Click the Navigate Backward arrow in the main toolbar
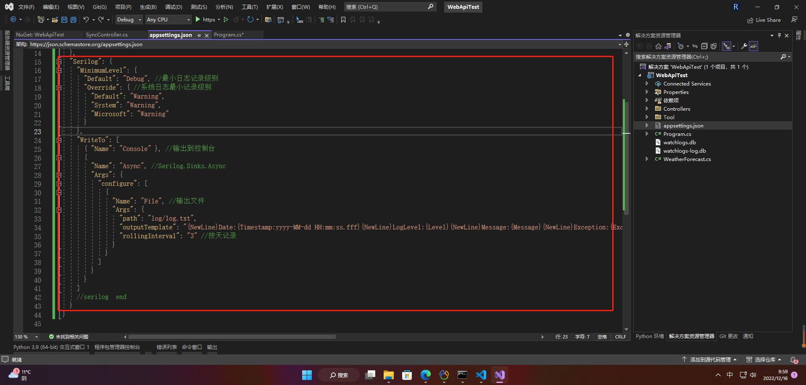The height and width of the screenshot is (385, 806). (13, 20)
